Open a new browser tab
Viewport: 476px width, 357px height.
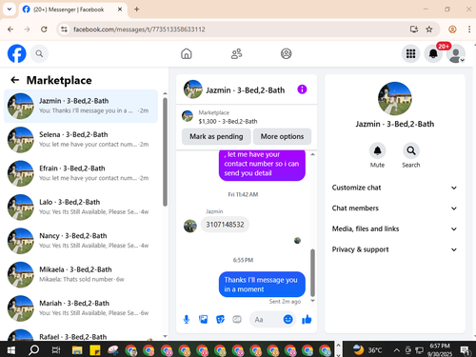(137, 10)
